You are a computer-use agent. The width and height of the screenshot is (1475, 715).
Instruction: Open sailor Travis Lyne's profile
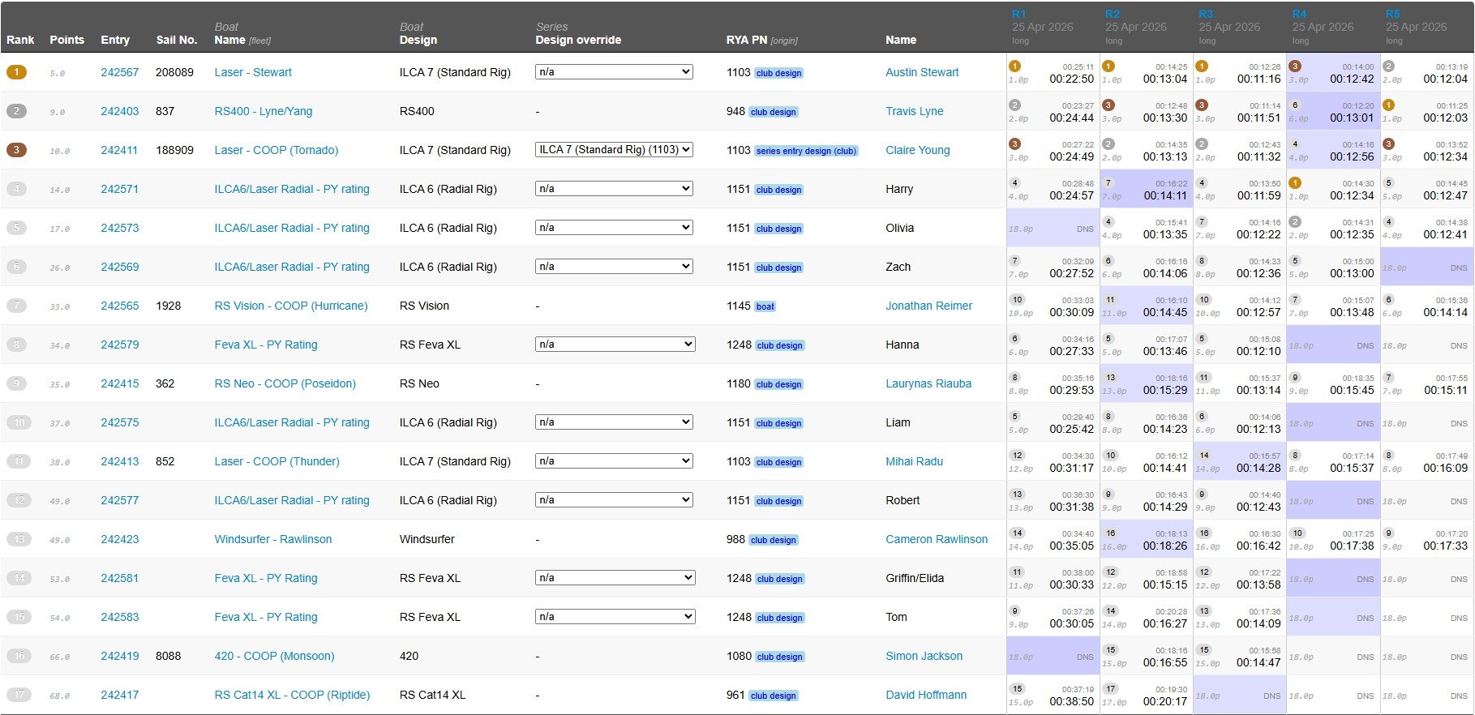914,111
